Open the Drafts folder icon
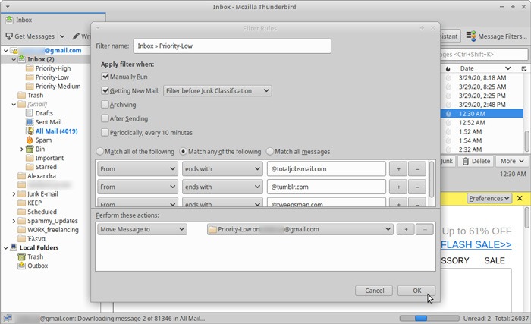Image resolution: width=531 pixels, height=324 pixels. click(x=30, y=113)
